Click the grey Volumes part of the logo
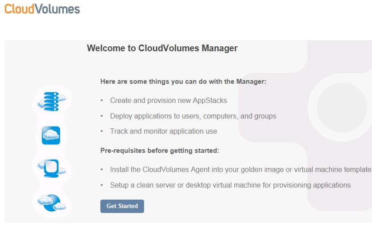 coord(58,9)
